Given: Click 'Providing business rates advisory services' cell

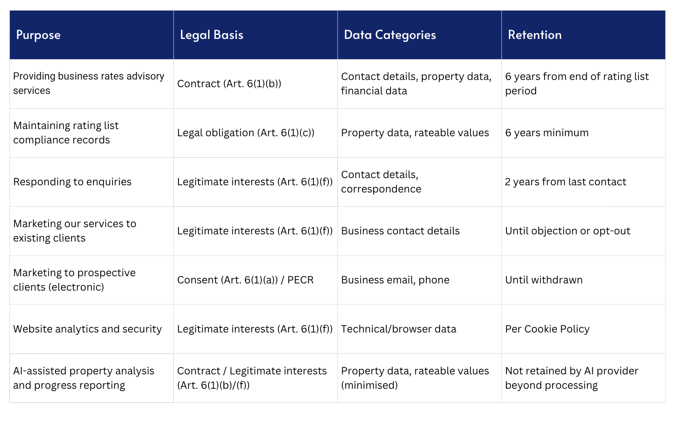Looking at the screenshot, I should [x=91, y=84].
